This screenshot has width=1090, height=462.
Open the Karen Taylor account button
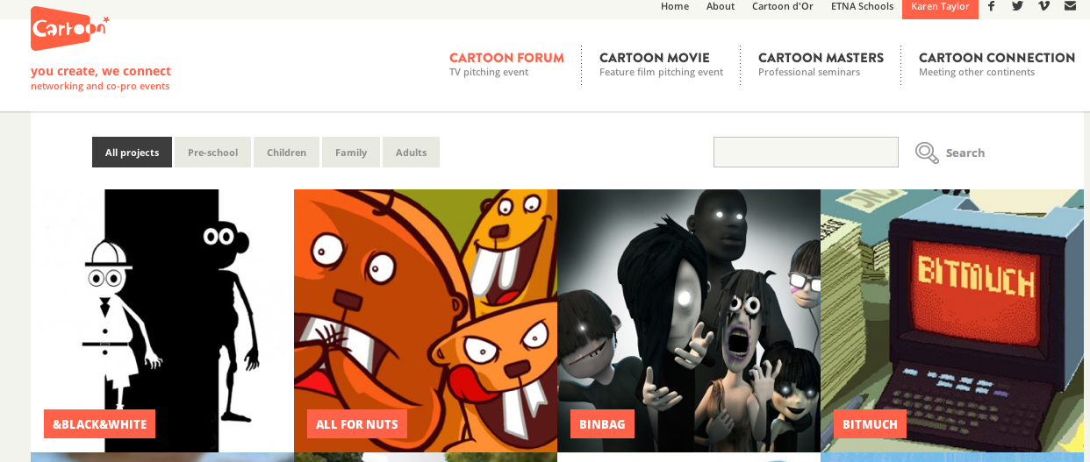click(x=940, y=8)
